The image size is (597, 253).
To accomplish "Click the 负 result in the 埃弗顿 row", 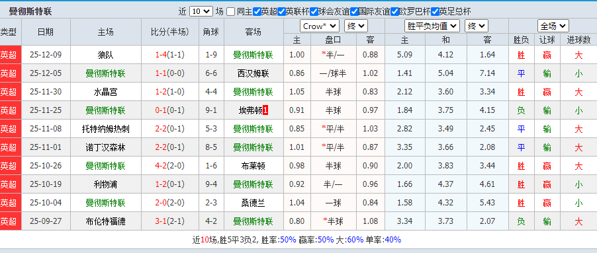I will click(521, 110).
